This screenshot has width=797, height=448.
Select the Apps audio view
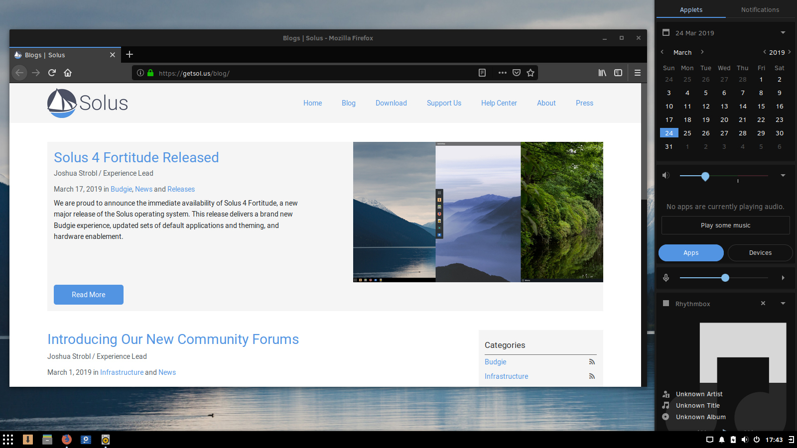(691, 253)
